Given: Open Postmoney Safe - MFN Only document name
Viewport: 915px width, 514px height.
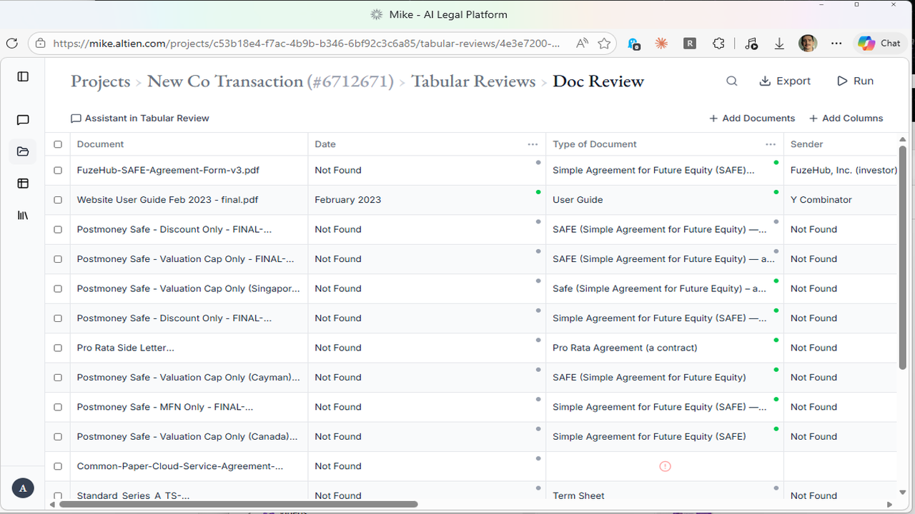Looking at the screenshot, I should [164, 408].
